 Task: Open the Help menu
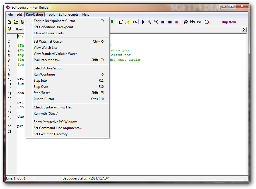86,14
